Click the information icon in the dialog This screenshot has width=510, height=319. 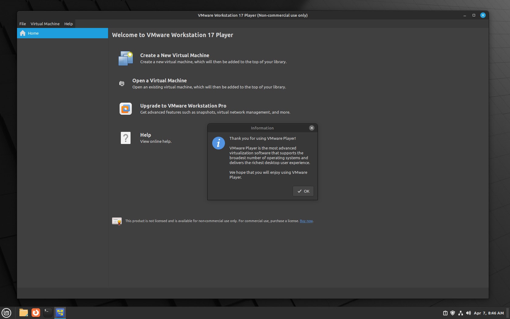[x=218, y=143]
